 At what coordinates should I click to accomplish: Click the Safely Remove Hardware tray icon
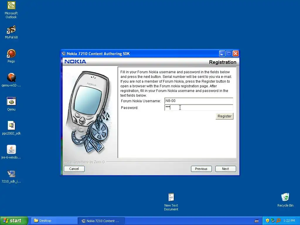pos(273,221)
